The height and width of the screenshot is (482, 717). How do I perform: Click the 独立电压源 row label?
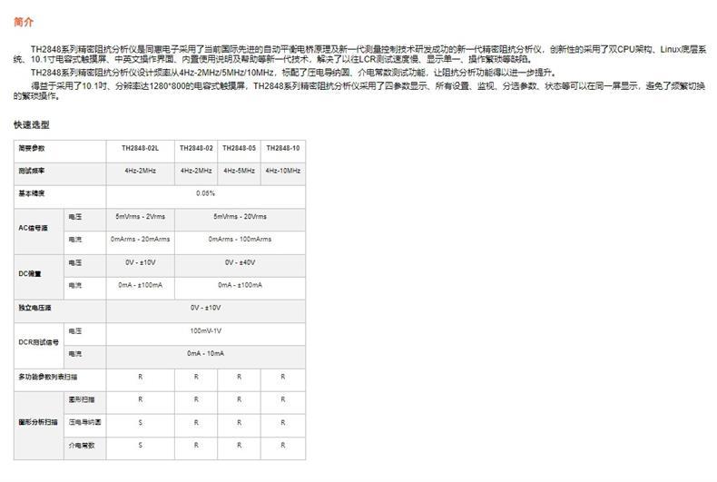pos(34,308)
